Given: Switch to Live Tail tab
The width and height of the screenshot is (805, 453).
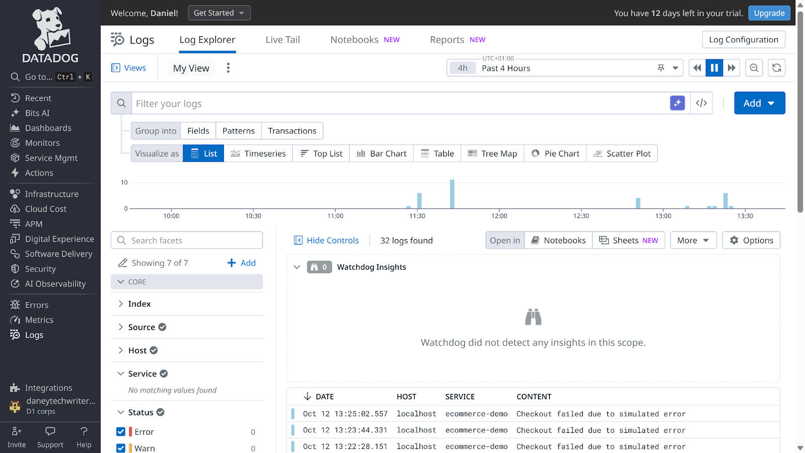Looking at the screenshot, I should (283, 40).
